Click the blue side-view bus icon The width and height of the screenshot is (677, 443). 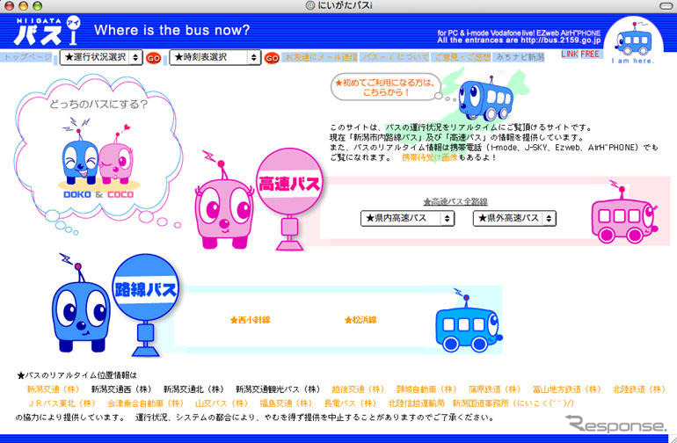(469, 320)
